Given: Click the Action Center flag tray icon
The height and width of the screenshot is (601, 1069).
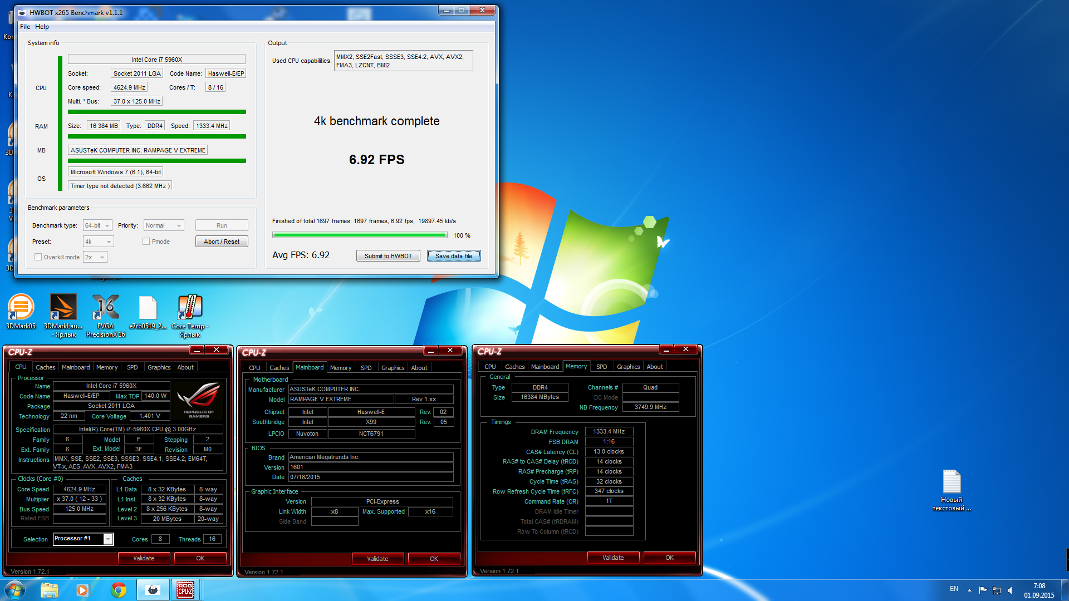Looking at the screenshot, I should [983, 590].
